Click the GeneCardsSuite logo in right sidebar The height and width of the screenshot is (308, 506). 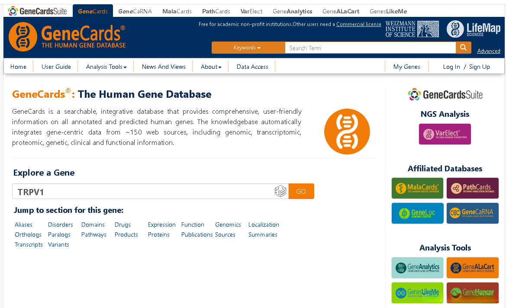tap(445, 94)
